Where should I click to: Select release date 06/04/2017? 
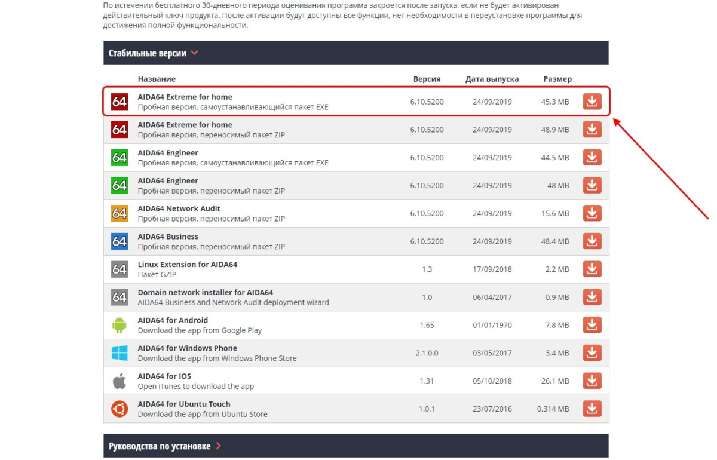click(x=492, y=297)
